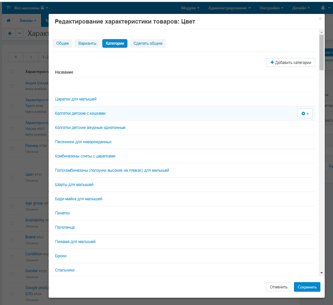Check the box for Availability row

(12, 223)
